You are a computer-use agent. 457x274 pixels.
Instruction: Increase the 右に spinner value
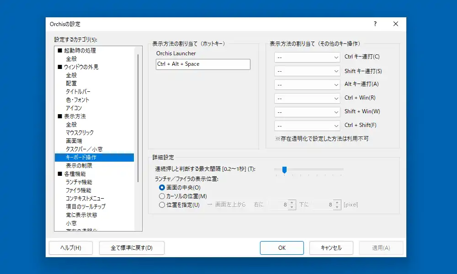point(292,202)
